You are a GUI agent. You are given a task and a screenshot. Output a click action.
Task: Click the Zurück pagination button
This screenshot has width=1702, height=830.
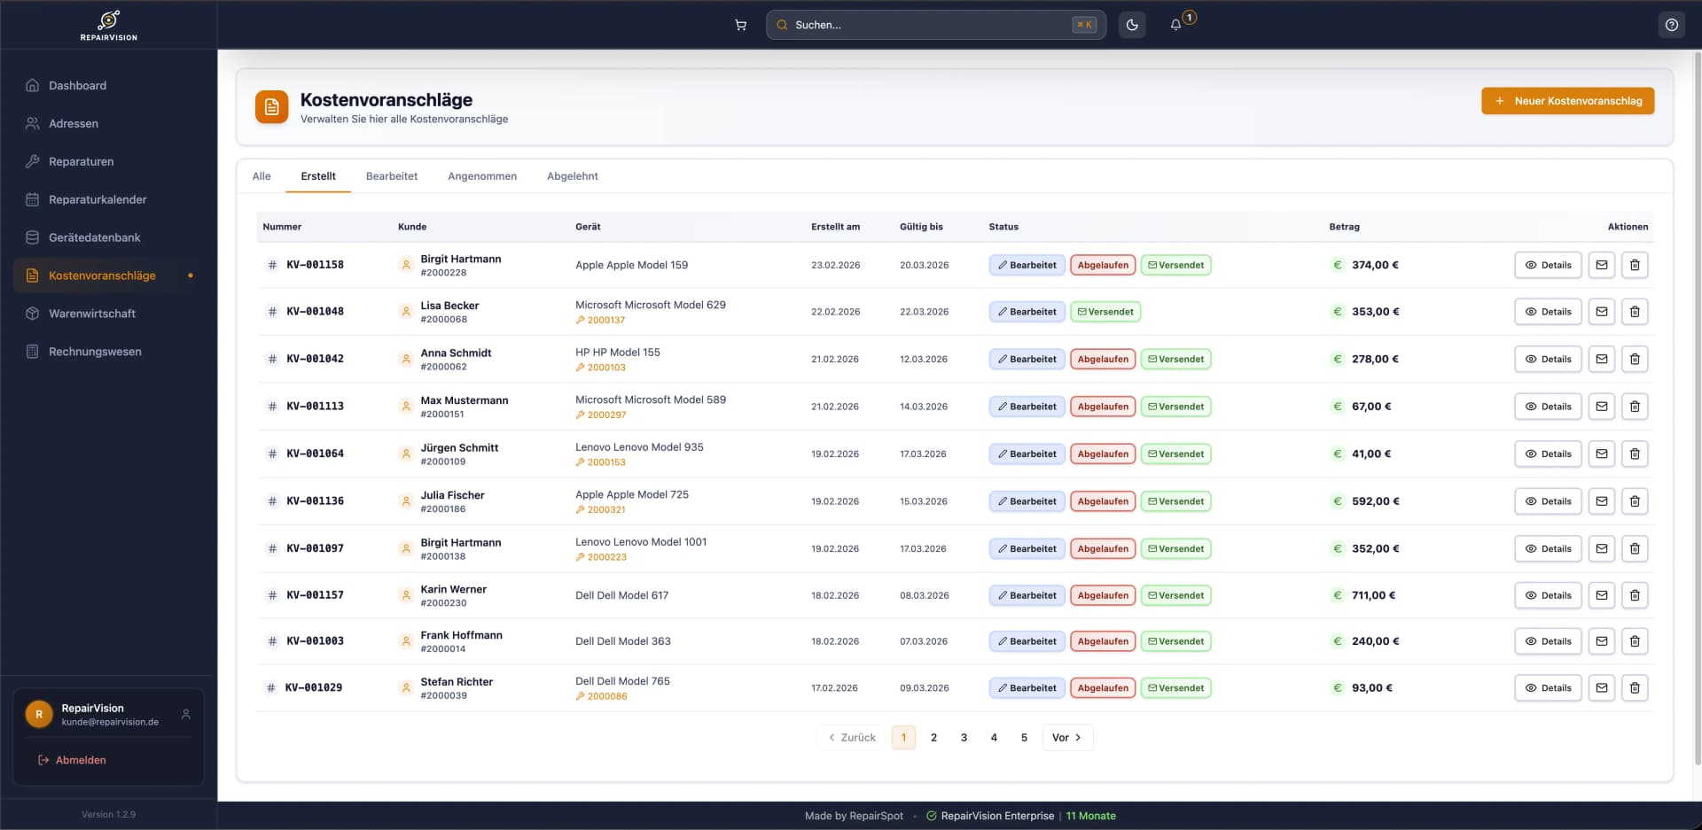click(x=851, y=737)
